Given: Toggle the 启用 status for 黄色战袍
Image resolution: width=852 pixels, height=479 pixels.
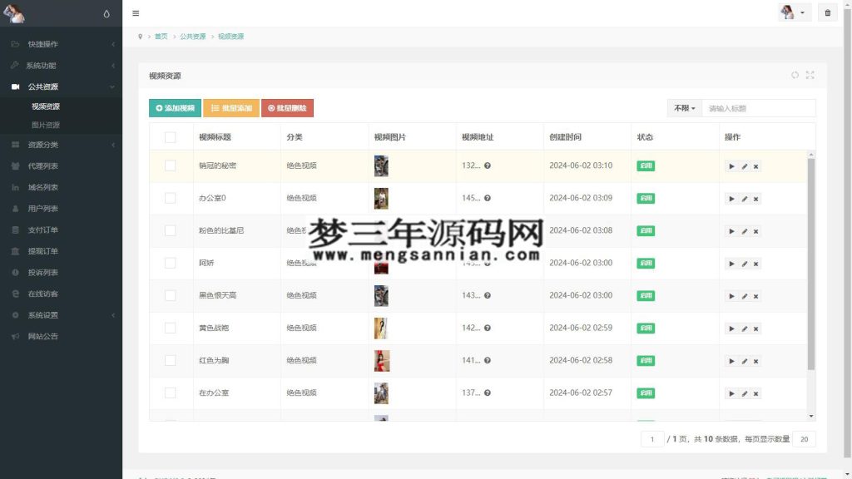Looking at the screenshot, I should [646, 328].
